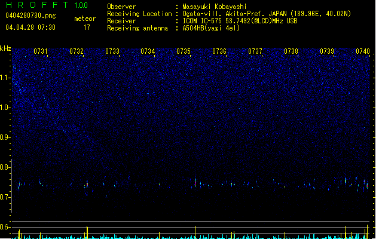The height and width of the screenshot is (239, 376).
Task: Click the 0736 time marker
Action: [x=219, y=51]
